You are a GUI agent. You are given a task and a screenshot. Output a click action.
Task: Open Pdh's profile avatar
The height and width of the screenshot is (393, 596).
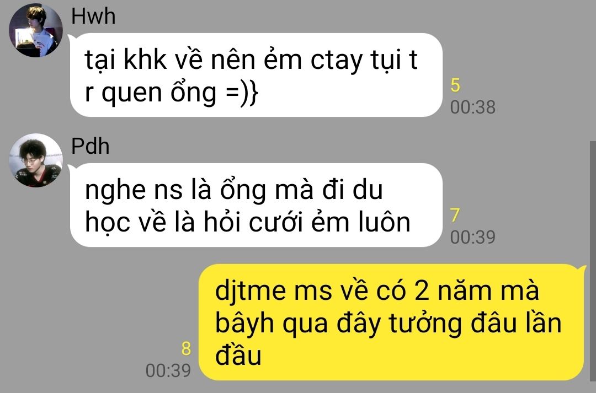(36, 160)
